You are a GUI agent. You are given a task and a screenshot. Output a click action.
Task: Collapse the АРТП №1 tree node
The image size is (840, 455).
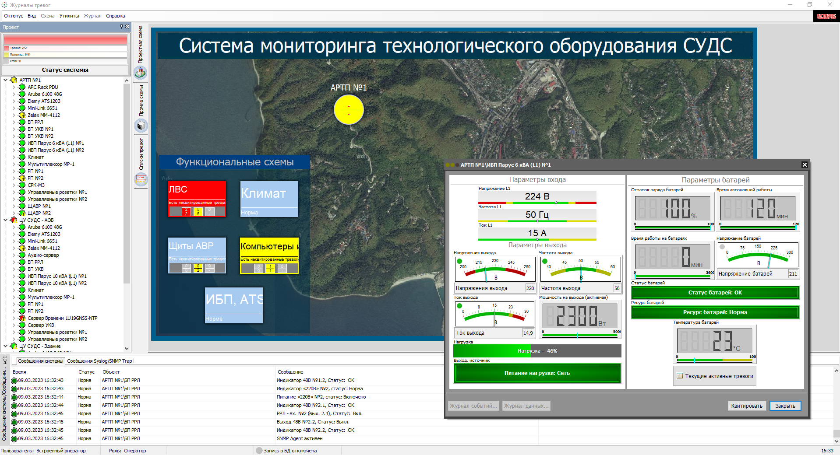[6, 80]
